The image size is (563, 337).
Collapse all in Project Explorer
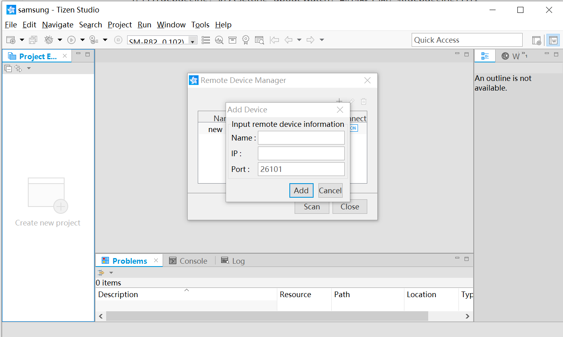[x=8, y=68]
